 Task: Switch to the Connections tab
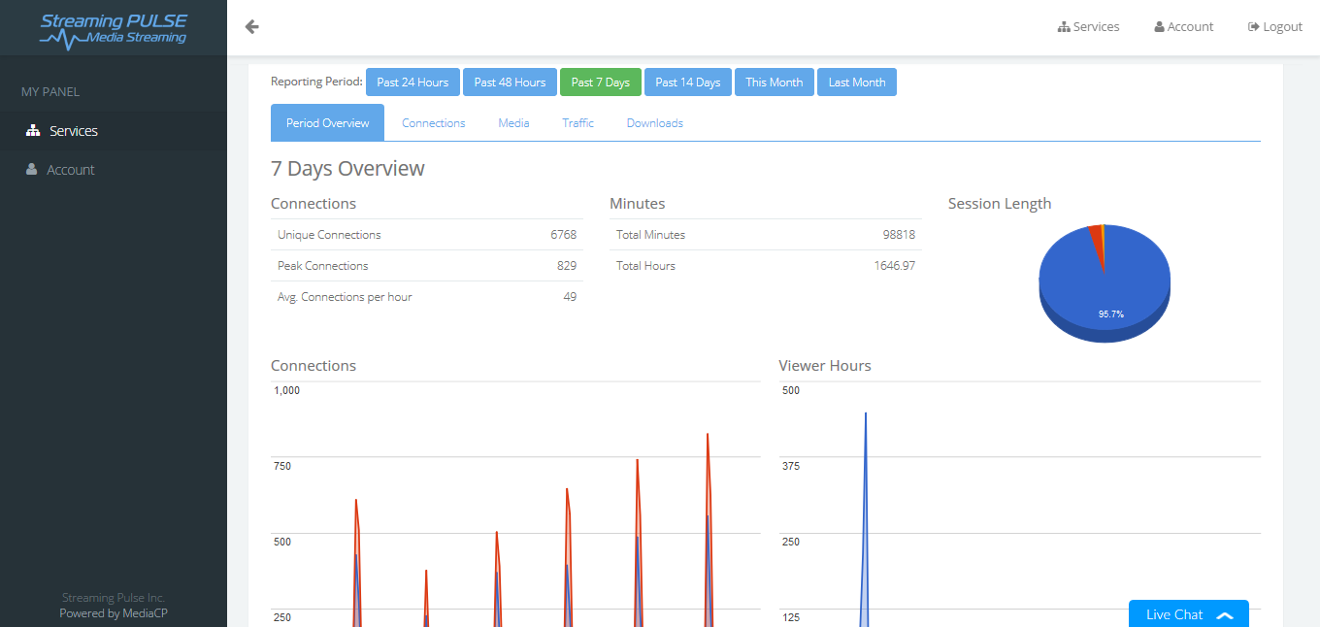click(434, 123)
